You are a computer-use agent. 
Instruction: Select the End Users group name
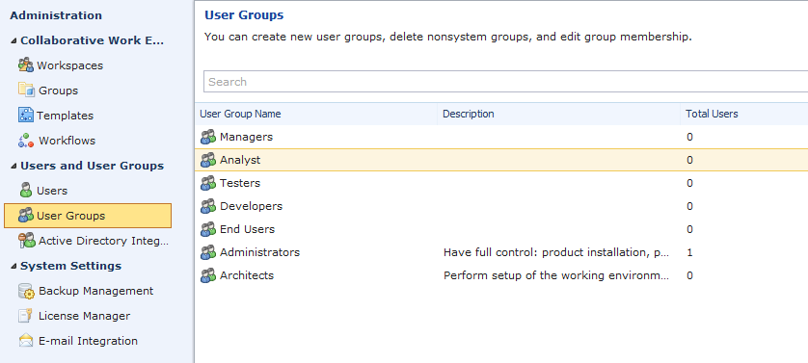(x=248, y=229)
